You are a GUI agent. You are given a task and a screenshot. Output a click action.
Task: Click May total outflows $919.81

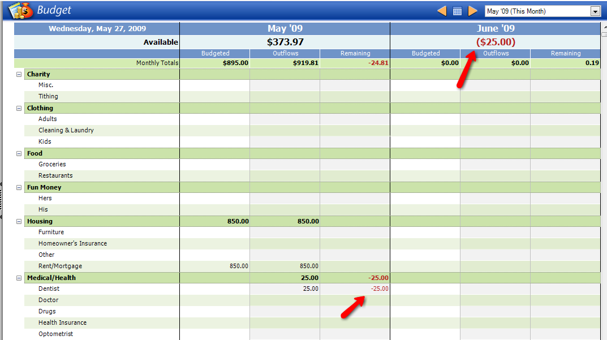[305, 63]
